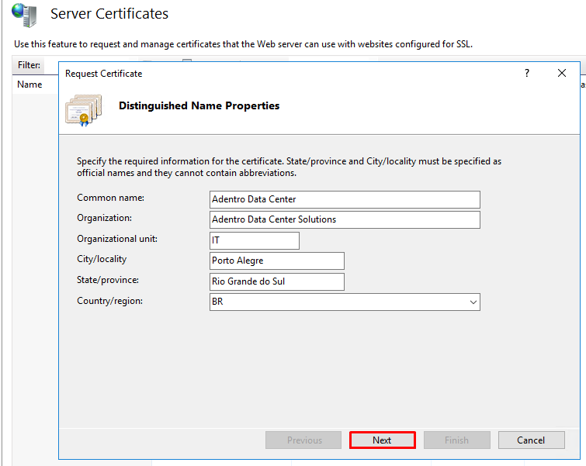Focus the Common name text field
Screen dimensions: 586x466
(x=345, y=199)
